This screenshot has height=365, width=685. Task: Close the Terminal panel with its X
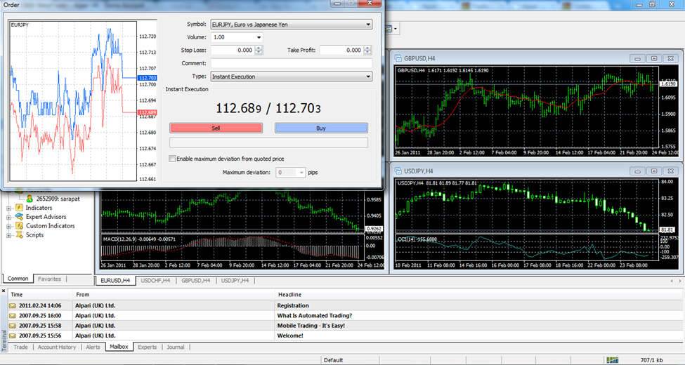pyautogui.click(x=4, y=291)
